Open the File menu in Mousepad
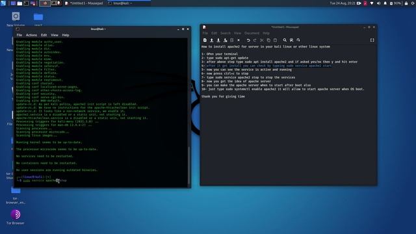416x234 pixels. tap(205, 33)
